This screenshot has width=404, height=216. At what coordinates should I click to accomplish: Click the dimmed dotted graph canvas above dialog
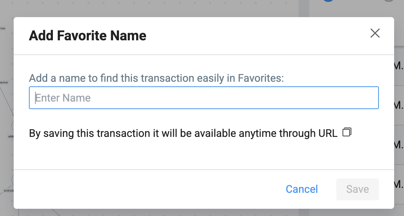tap(154, 8)
